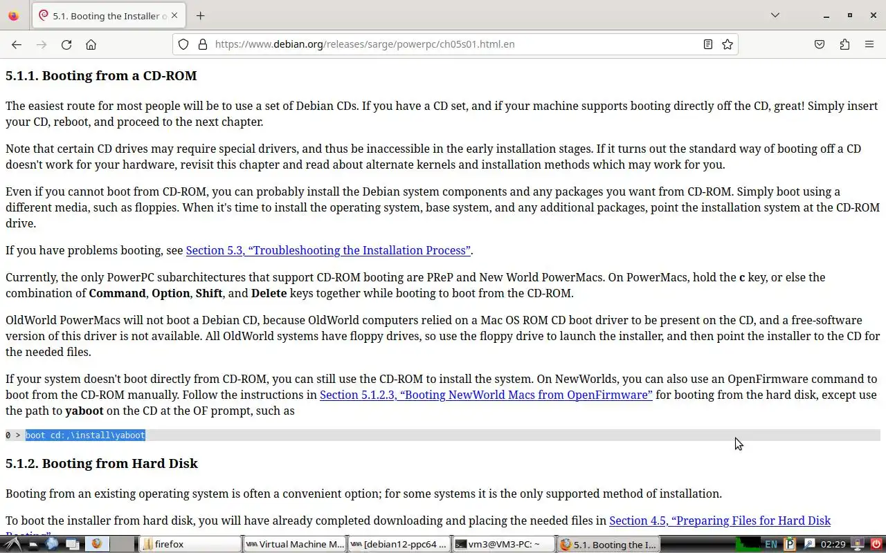Open the Firefox home page
Image resolution: width=886 pixels, height=553 pixels.
[x=91, y=44]
